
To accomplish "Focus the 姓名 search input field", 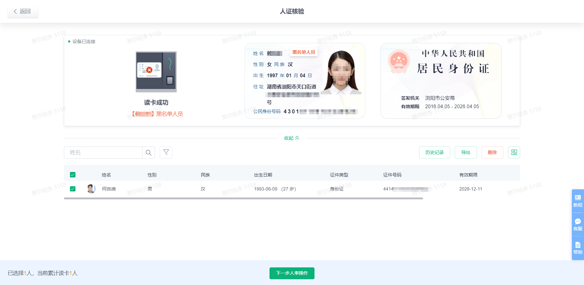I will tap(103, 153).
